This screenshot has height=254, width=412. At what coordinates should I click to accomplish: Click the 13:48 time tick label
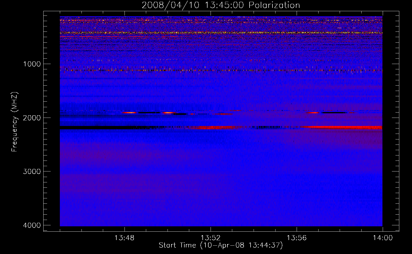(x=124, y=238)
